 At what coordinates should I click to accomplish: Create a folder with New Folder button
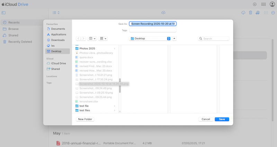click(x=85, y=119)
